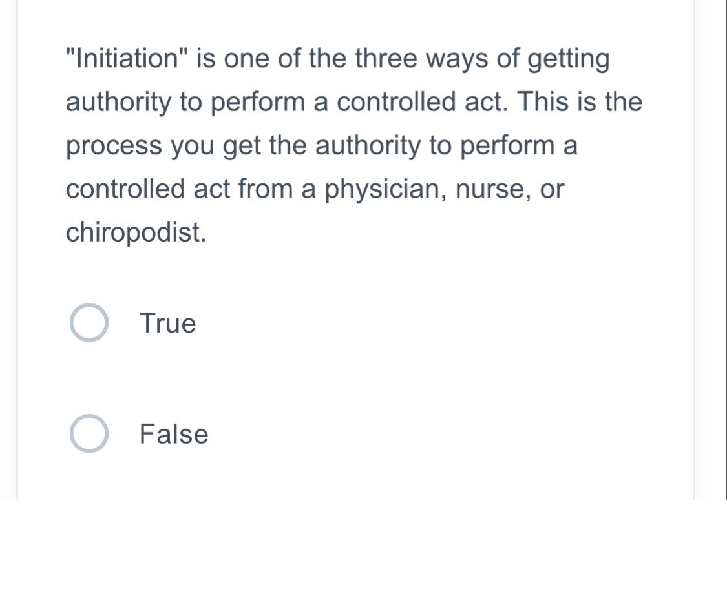727x607 pixels.
Task: Click the False label text
Action: 173,433
